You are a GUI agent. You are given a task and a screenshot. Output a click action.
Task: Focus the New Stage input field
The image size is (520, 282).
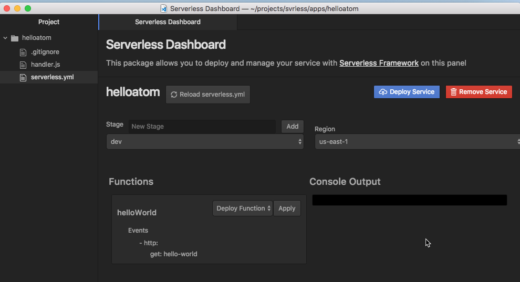202,126
